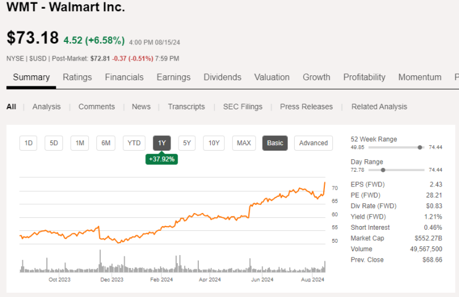View Transcripts in the feed
The image size is (459, 297).
tap(186, 107)
